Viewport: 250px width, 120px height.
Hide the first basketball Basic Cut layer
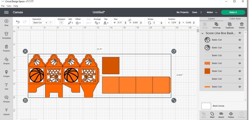240,40
